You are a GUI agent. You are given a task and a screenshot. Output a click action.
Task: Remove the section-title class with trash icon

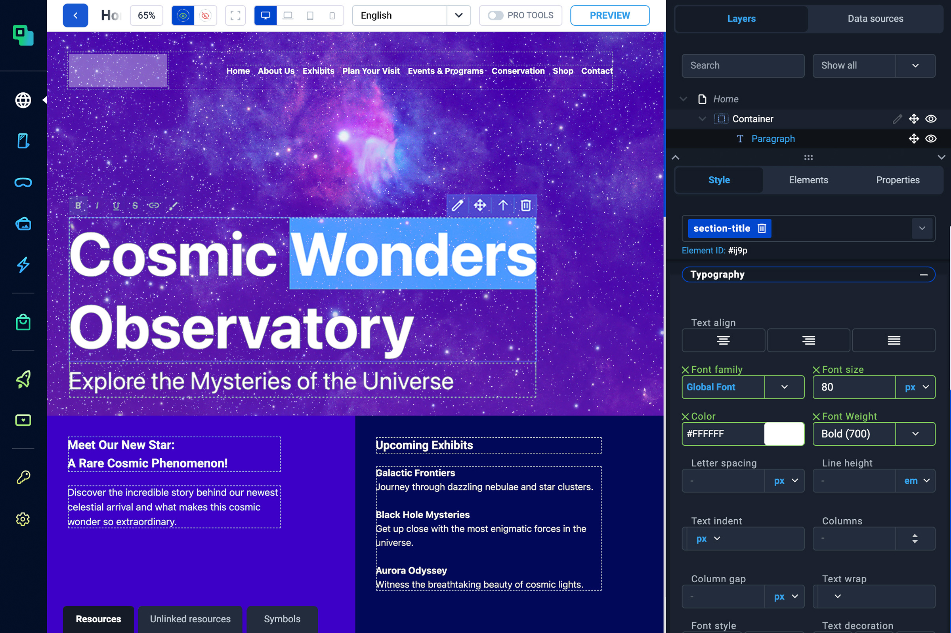(762, 229)
